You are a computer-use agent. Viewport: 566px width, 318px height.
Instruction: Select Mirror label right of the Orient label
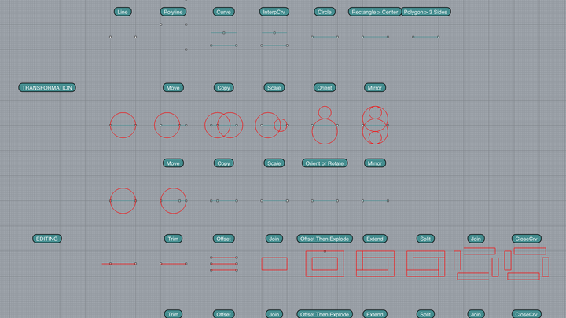coord(375,88)
